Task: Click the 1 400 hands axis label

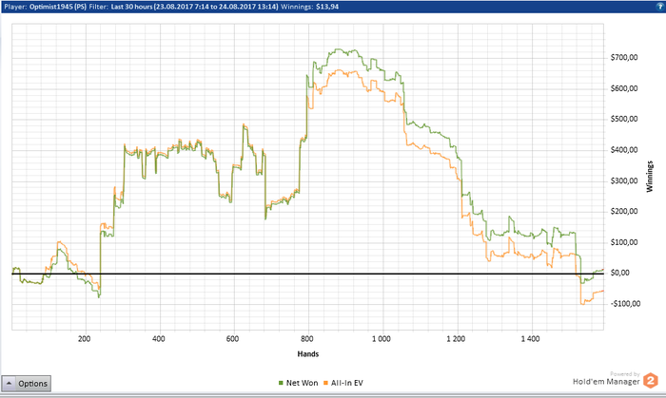Action: click(x=530, y=339)
